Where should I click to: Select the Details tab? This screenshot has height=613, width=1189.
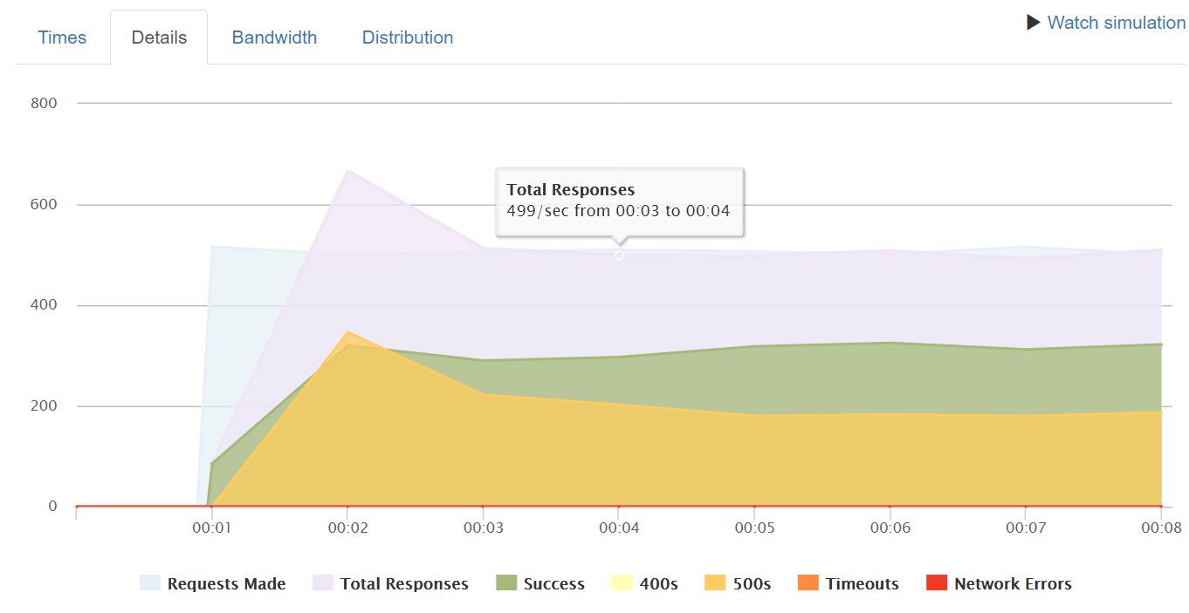(x=159, y=37)
